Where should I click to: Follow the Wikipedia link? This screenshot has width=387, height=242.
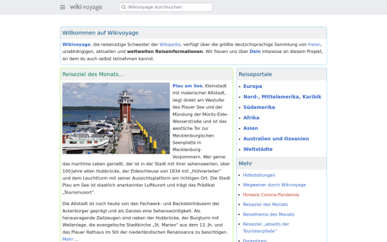point(170,45)
